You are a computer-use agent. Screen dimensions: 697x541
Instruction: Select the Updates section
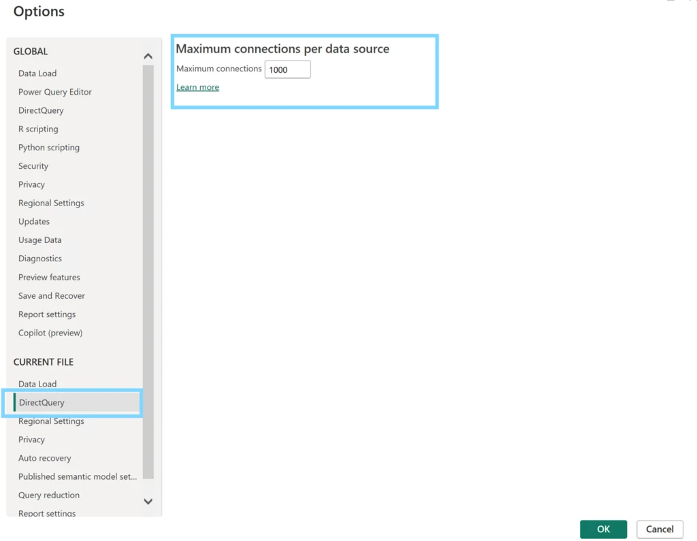[33, 221]
